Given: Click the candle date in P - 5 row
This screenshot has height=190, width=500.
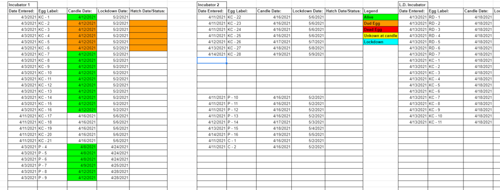Looking at the screenshot, I should [82, 153].
